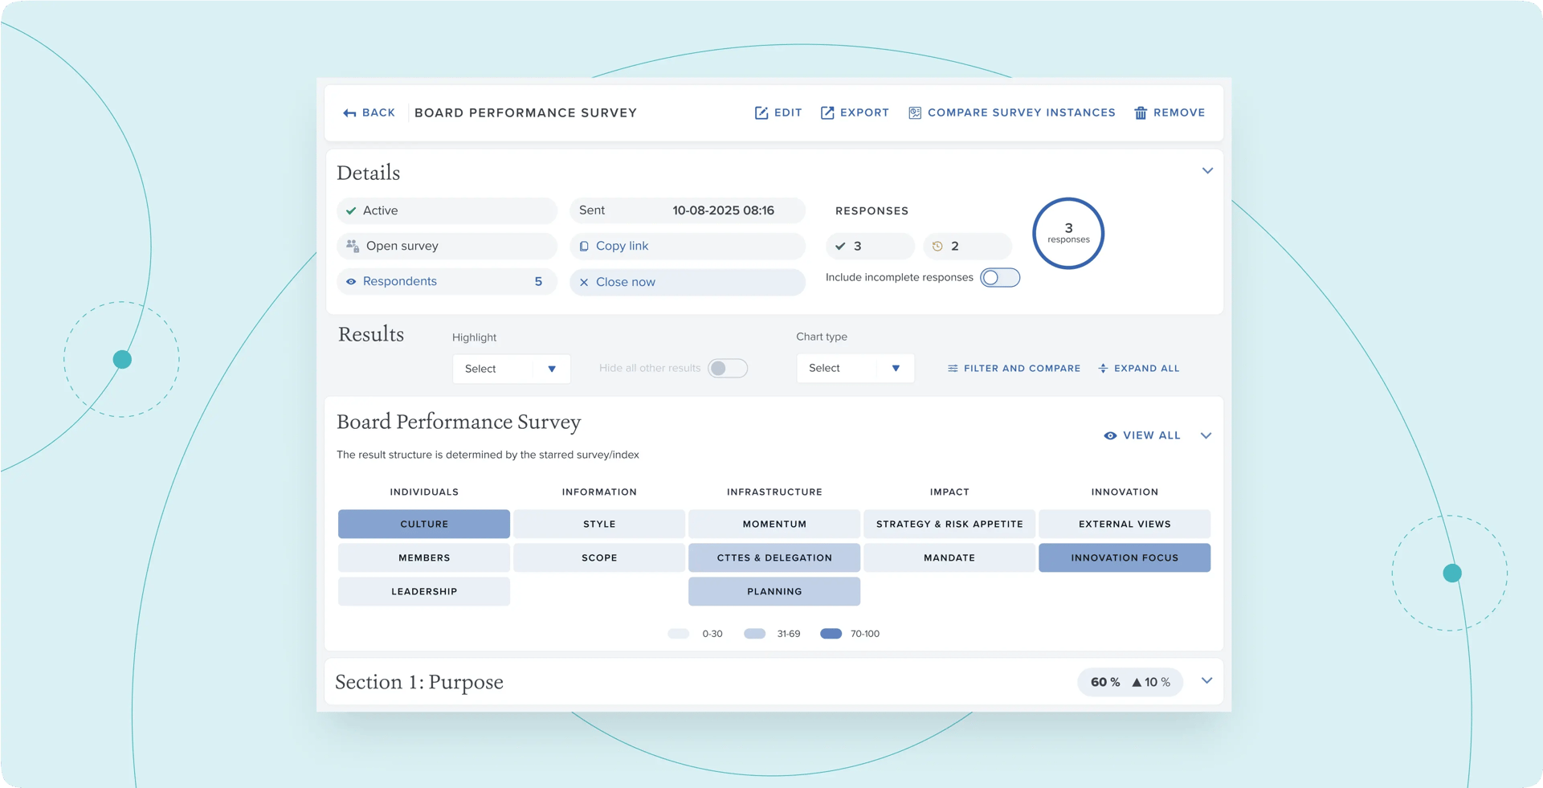Collapse the Details section chevron
This screenshot has height=788, width=1543.
[x=1207, y=170]
